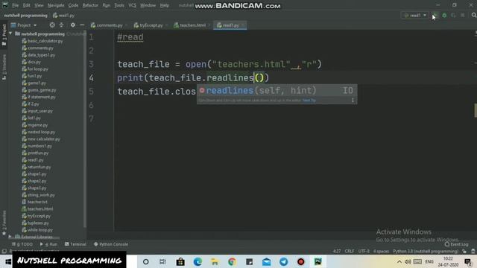Click the PyCharm icon in the taskbar
The height and width of the screenshot is (268, 477).
pos(318,261)
